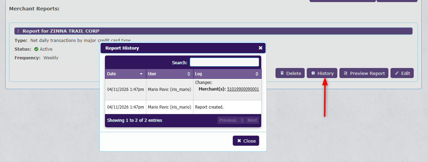Focus the Search field in Report History
Image resolution: width=428 pixels, height=162 pixels.
[x=224, y=62]
